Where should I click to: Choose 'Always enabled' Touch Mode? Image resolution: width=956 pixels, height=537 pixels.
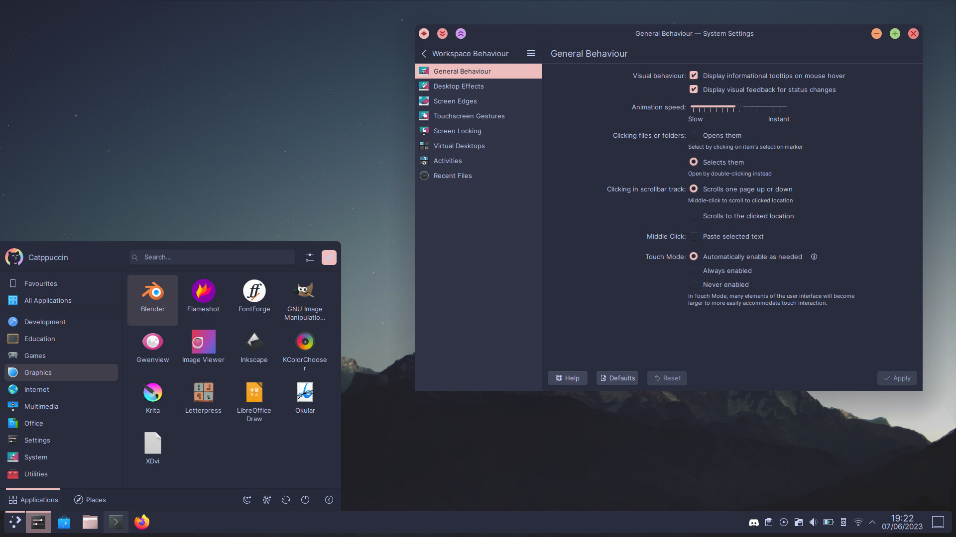[x=694, y=270]
